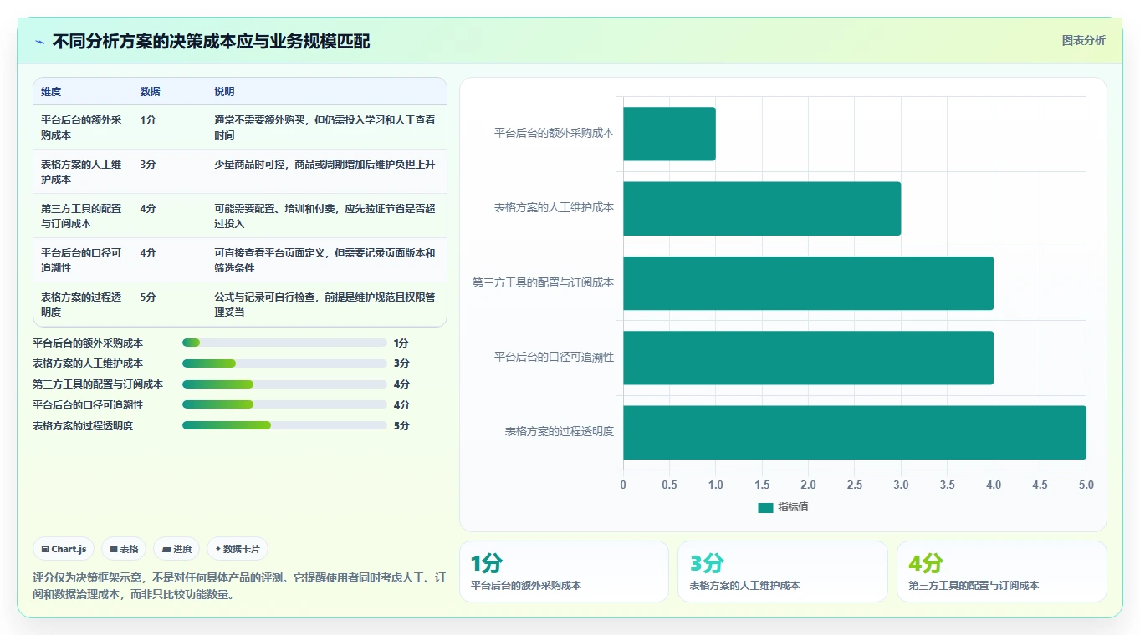This screenshot has height=635, width=1140.
Task: Click the chart bar for 平台后台的额外采购成本
Action: tap(669, 134)
